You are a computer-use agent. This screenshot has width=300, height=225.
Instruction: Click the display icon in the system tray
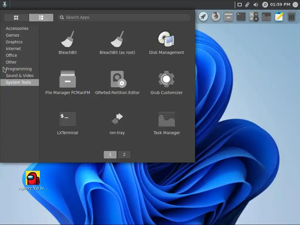click(240, 5)
